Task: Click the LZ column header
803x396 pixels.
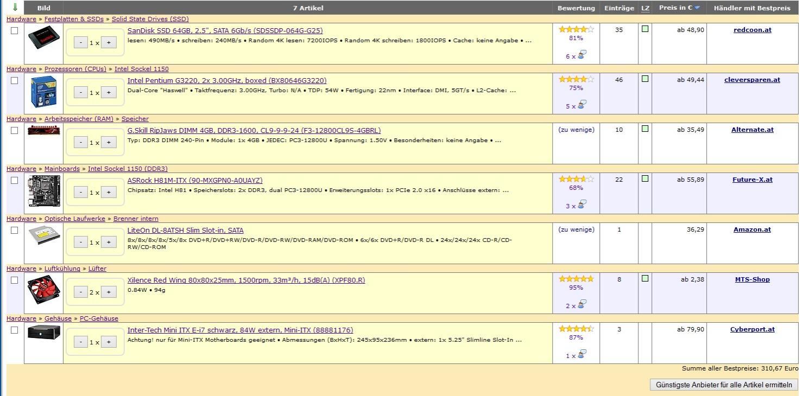Action: (x=645, y=8)
